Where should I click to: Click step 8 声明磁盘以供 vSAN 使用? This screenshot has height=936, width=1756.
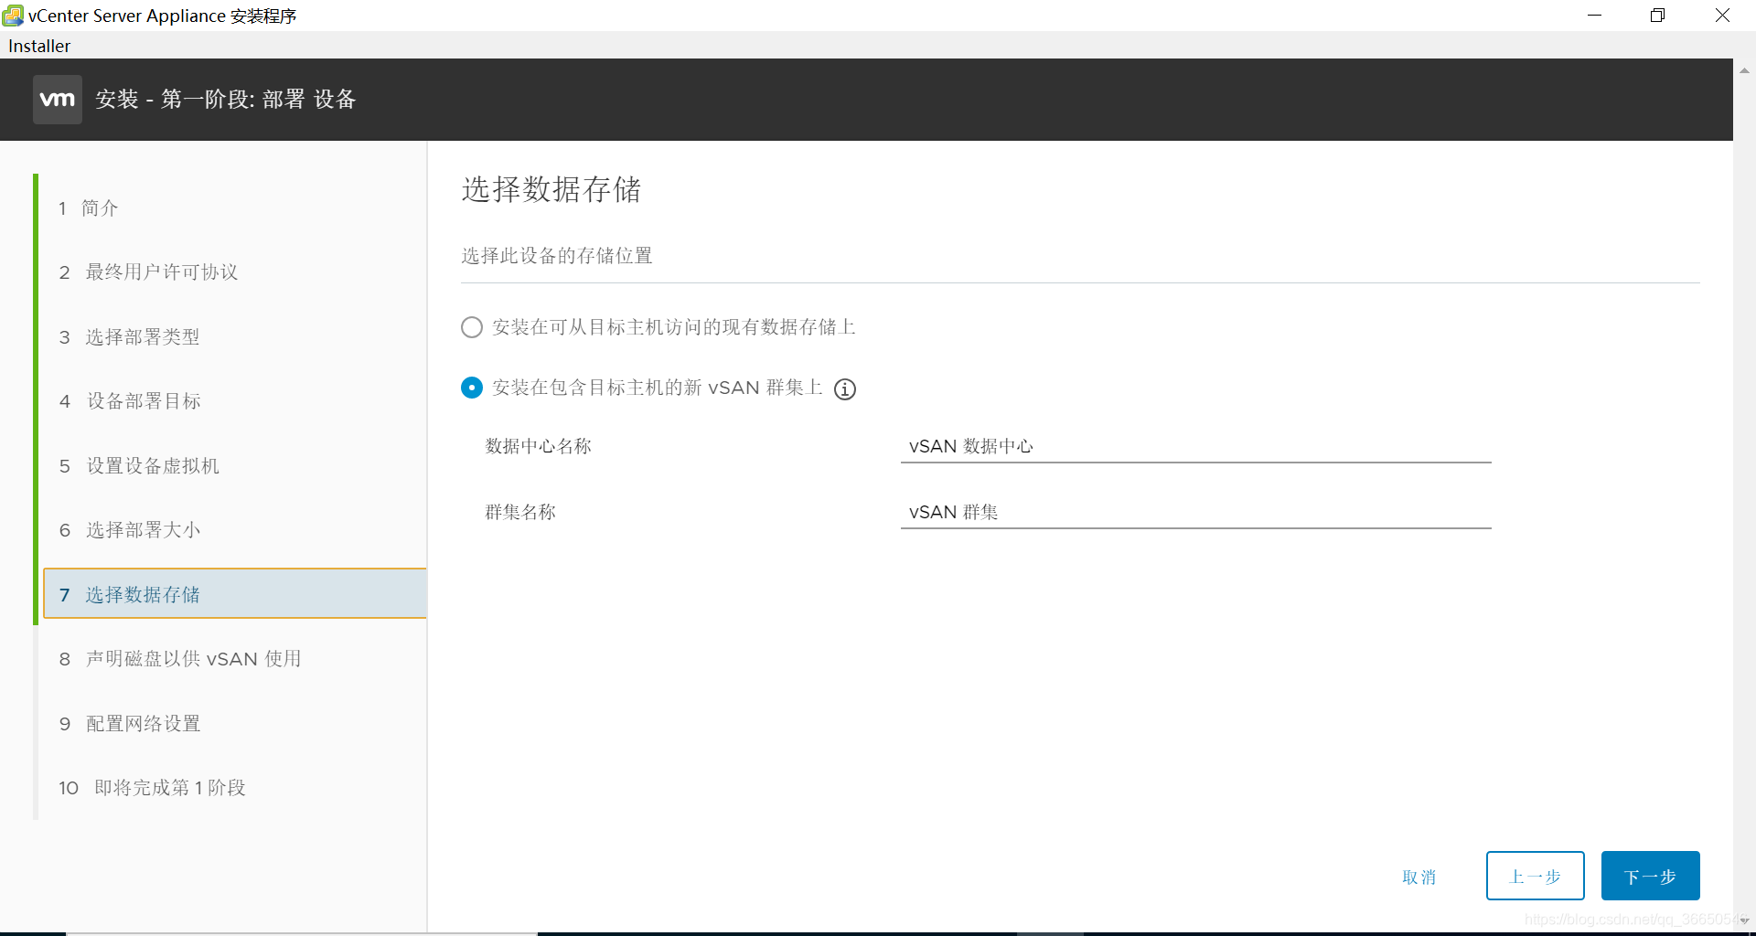coord(180,659)
